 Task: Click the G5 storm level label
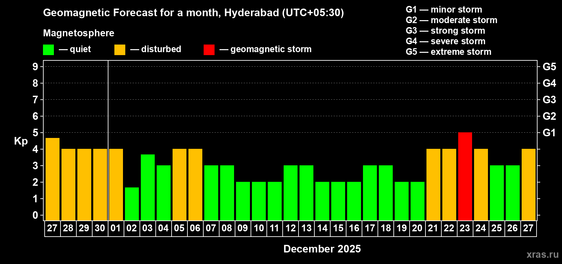[x=549, y=67]
